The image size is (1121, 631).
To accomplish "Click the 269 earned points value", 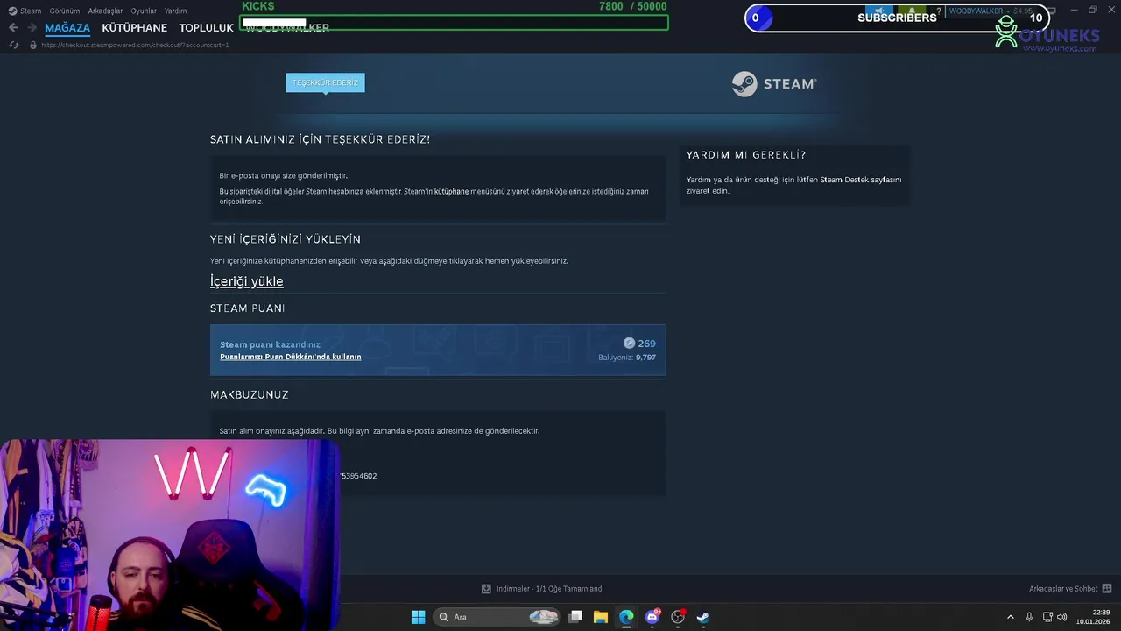I will pyautogui.click(x=646, y=344).
